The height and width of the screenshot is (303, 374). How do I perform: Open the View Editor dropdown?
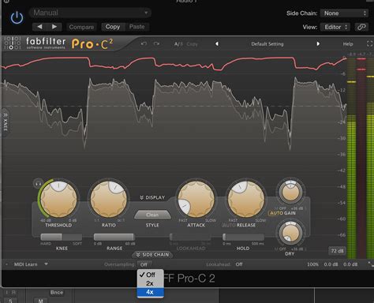[x=335, y=27]
